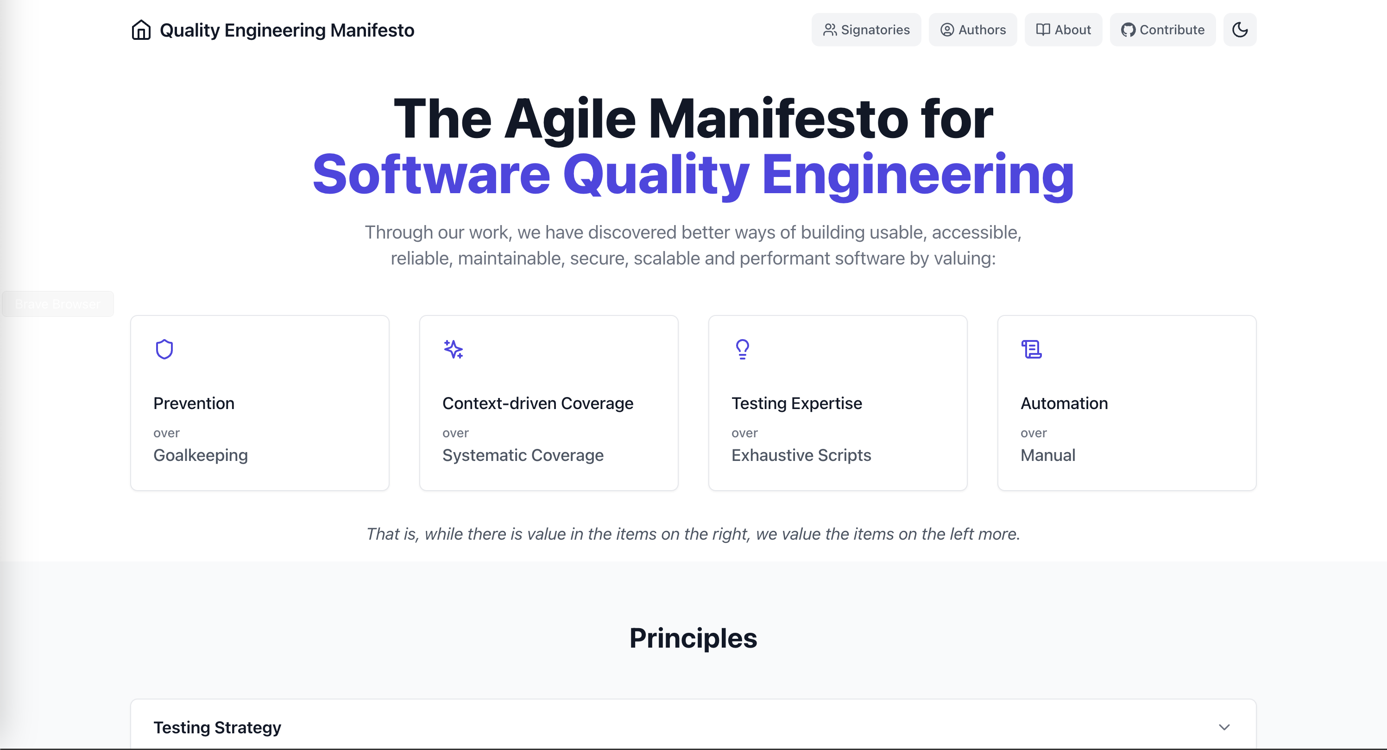The image size is (1387, 750).
Task: Select the lightbulb icon on Testing Expertise card
Action: click(x=742, y=349)
